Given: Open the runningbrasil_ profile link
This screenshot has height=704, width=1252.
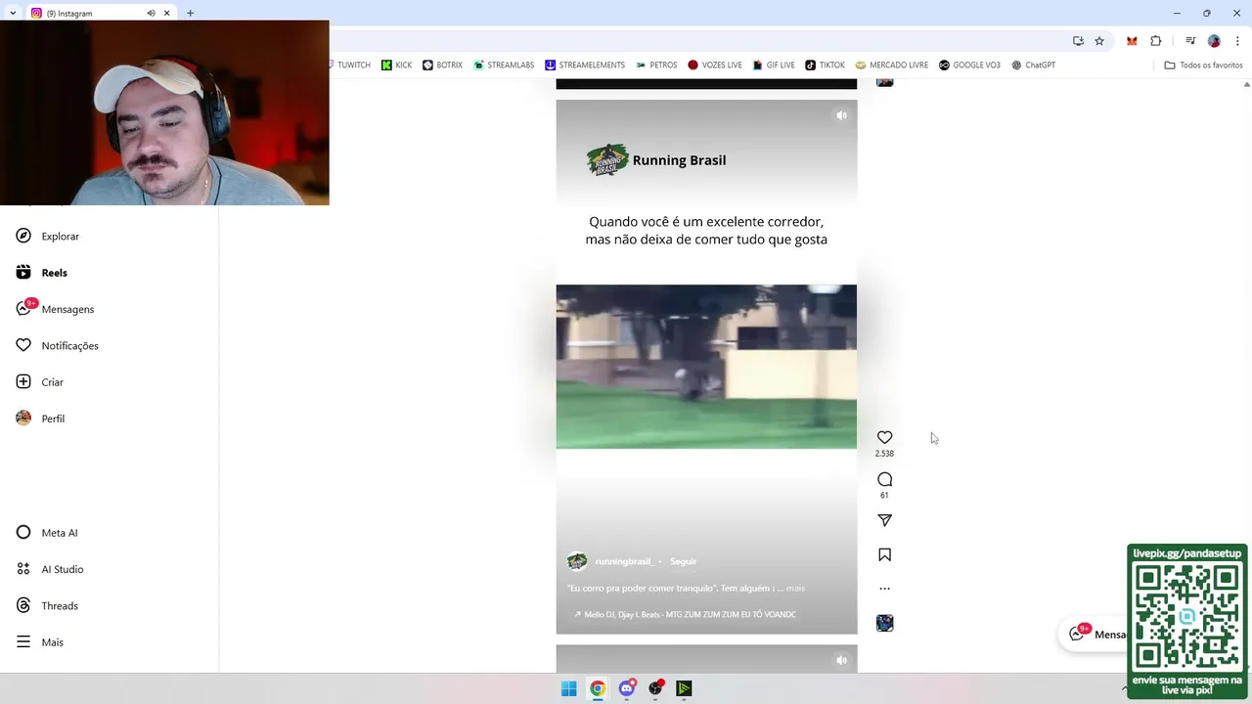Looking at the screenshot, I should click(x=624, y=561).
